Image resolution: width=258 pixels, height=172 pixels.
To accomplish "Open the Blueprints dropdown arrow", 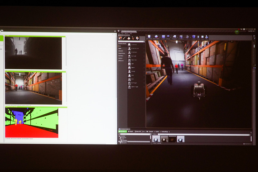I will click(x=178, y=37).
